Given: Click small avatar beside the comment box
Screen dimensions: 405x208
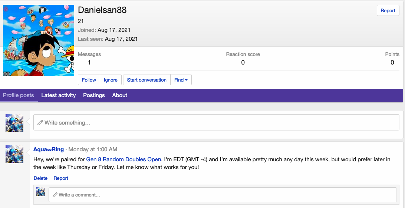Looking at the screenshot, I should click(x=40, y=192).
